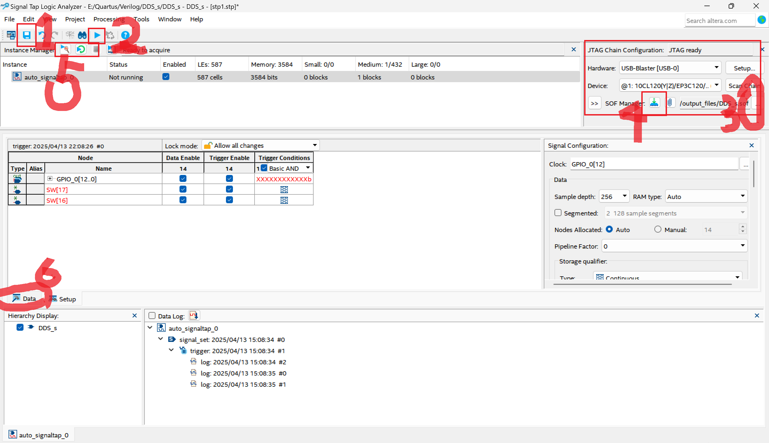Expand the GPIO_0[12..0] node group

coord(50,179)
